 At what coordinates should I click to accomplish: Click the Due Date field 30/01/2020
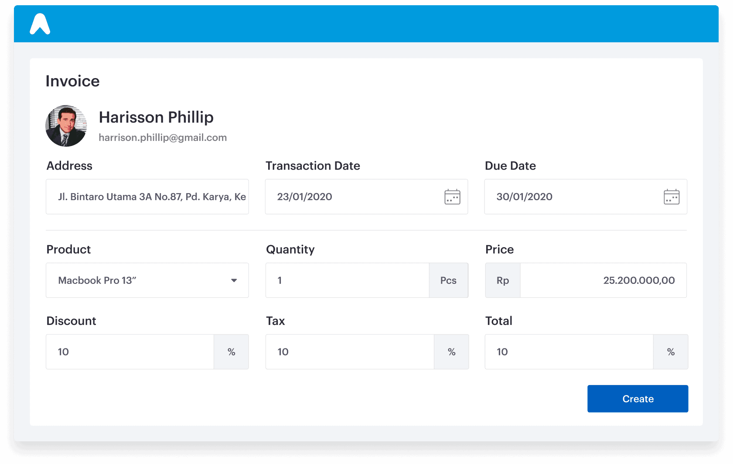(586, 197)
